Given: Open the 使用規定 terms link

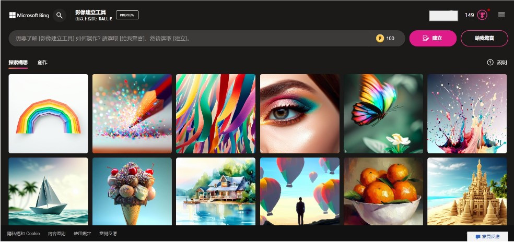Looking at the screenshot, I should pos(83,234).
